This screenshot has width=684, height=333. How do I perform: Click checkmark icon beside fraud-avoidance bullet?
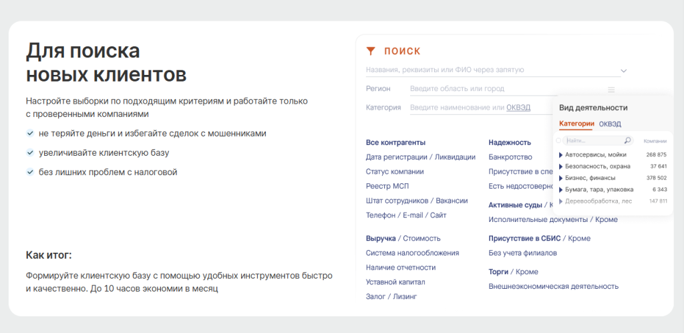[30, 133]
